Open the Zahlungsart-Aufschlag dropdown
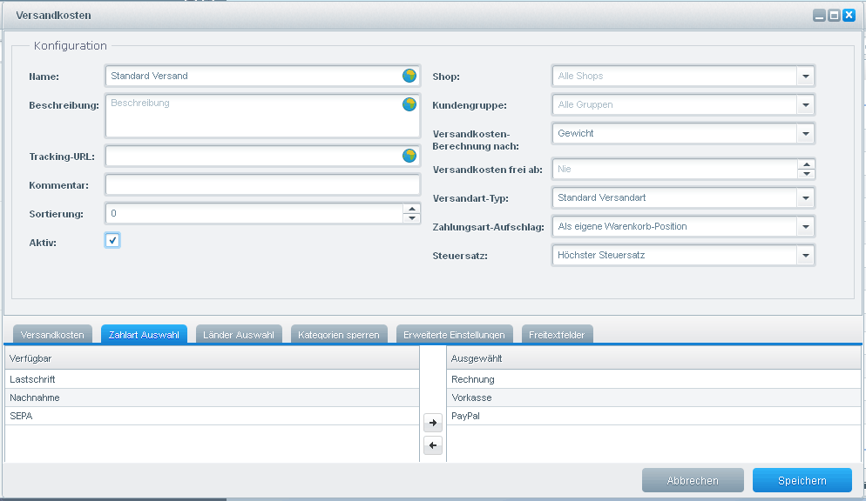 point(806,226)
